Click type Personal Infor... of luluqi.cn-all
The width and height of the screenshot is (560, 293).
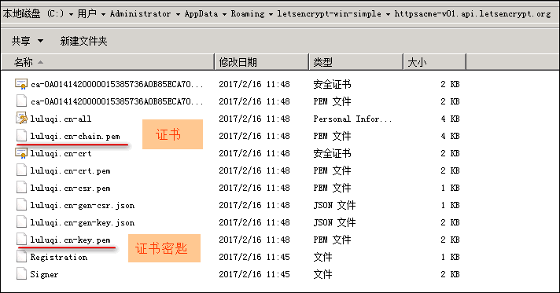coord(352,119)
